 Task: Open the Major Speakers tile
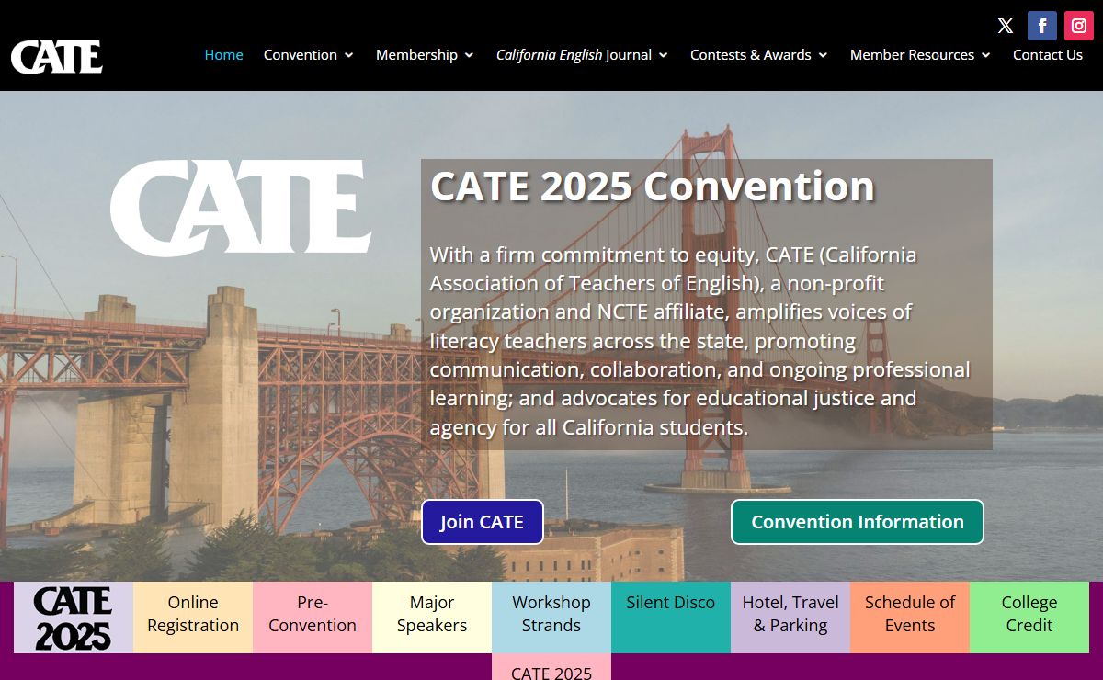click(x=432, y=618)
